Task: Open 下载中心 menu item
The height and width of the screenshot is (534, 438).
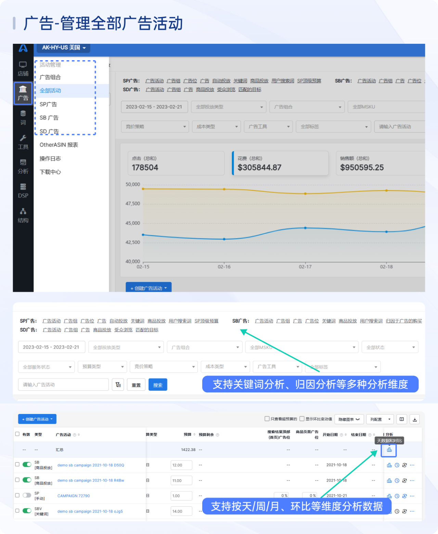Action: tap(50, 172)
